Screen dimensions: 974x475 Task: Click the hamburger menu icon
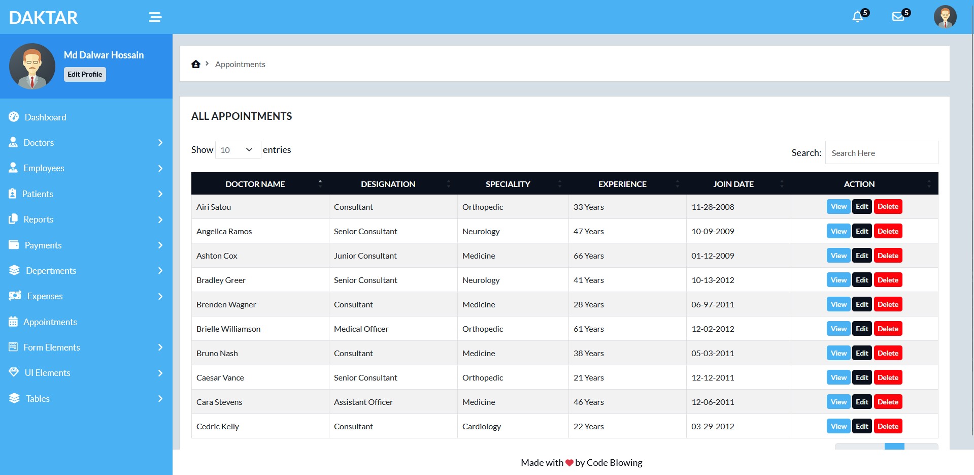click(x=155, y=17)
